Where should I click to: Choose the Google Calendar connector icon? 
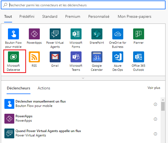coord(97,57)
